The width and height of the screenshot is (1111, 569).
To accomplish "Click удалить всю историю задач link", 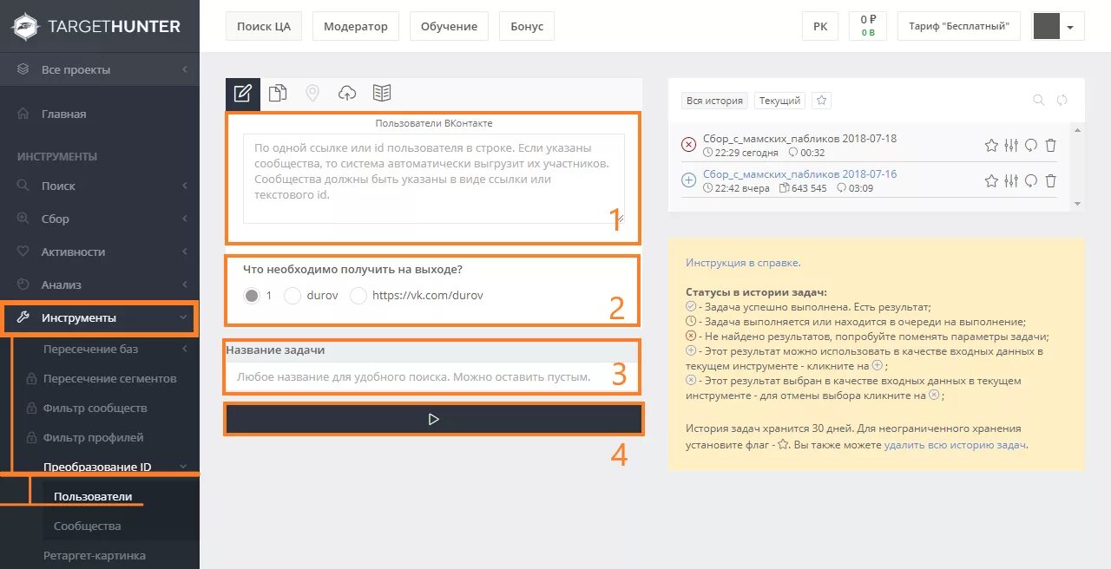I will coord(955,445).
